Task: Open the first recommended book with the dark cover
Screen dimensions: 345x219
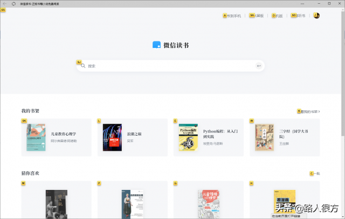Action: click(57, 204)
